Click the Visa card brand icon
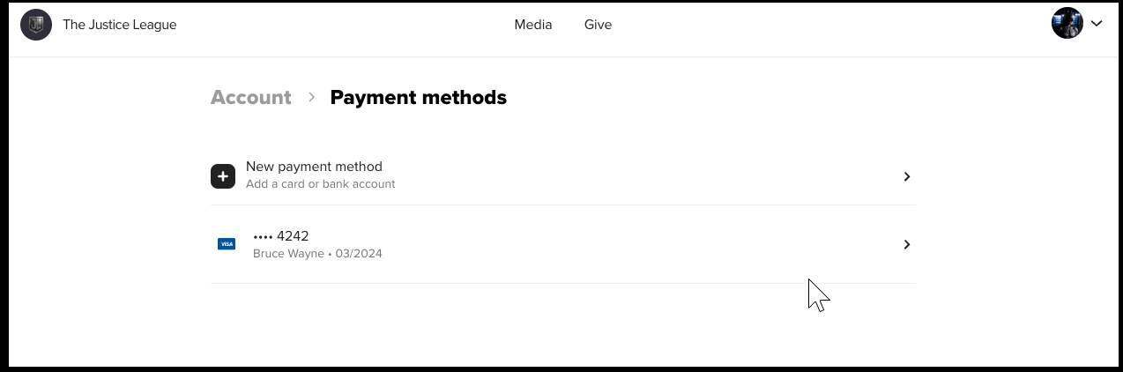 [227, 244]
